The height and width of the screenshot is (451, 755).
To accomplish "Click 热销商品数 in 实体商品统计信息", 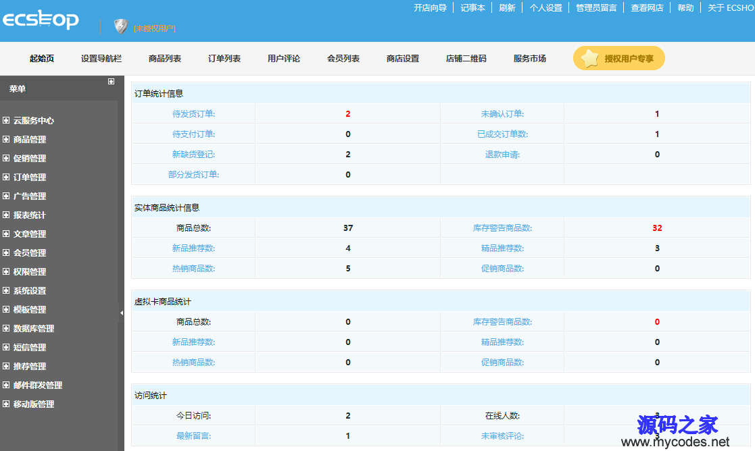I will point(193,268).
